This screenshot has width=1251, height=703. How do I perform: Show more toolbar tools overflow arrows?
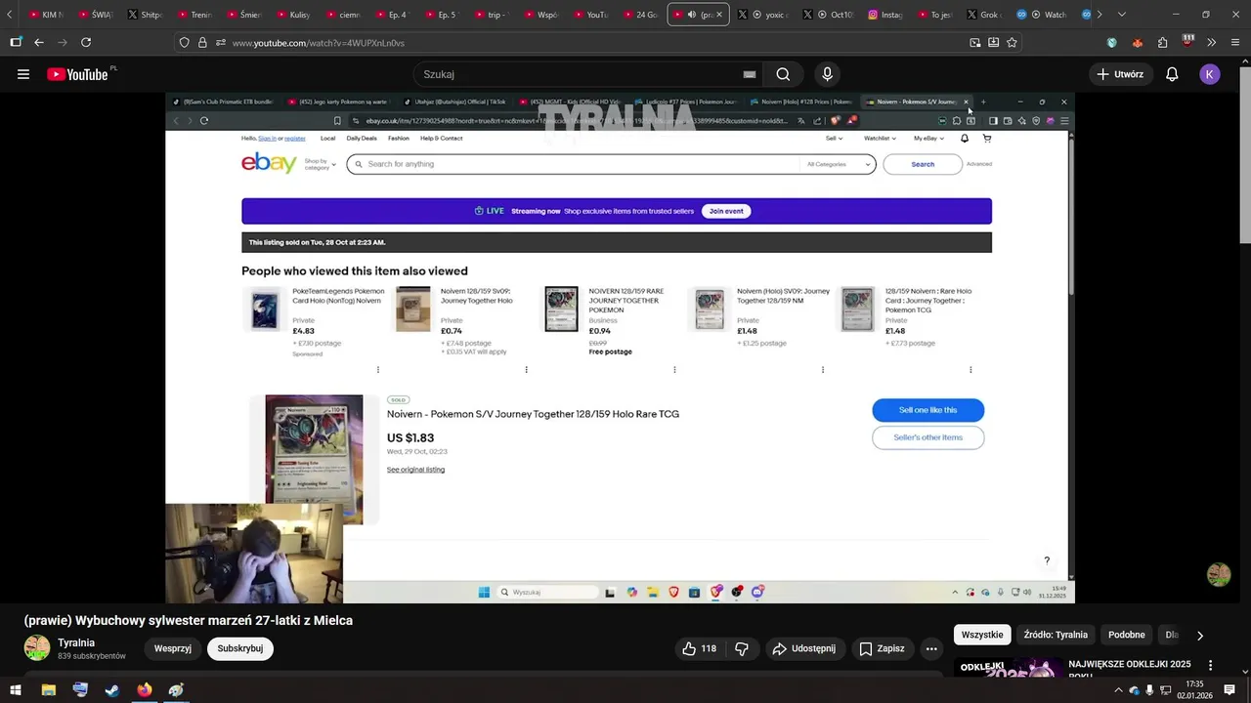[1212, 43]
